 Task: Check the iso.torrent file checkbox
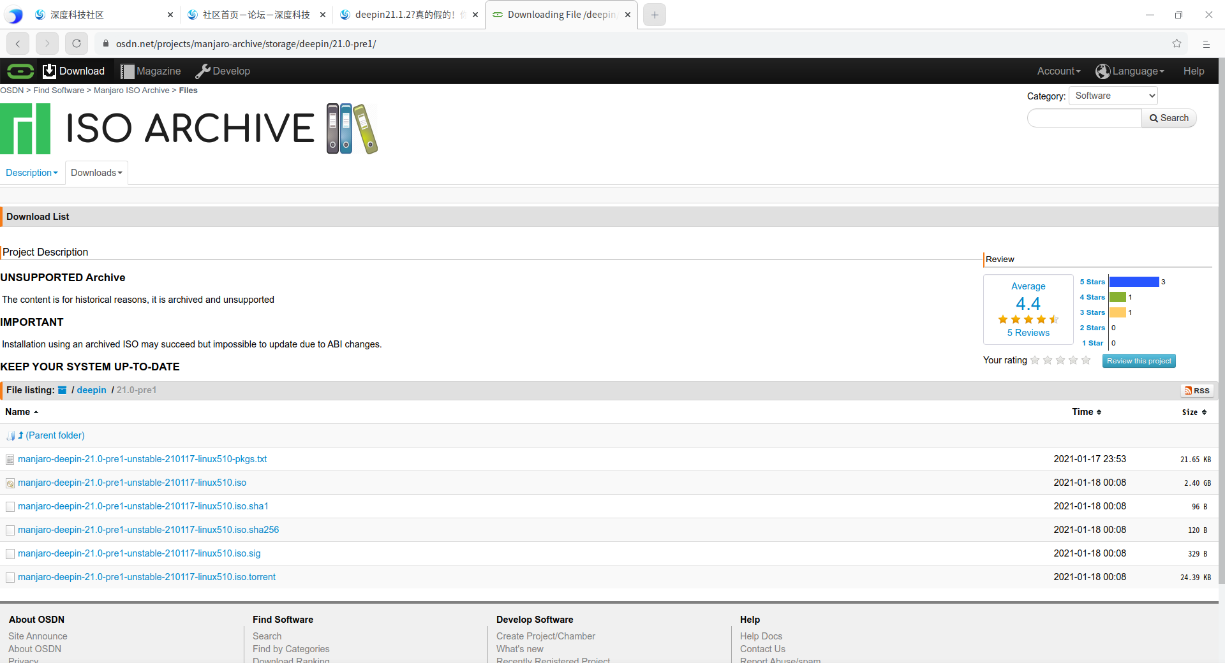[x=10, y=578]
